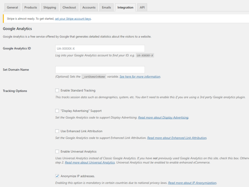
Task: Open the General settings tab
Action: (x=12, y=7)
